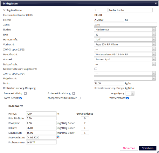Open the Boden dropdown showing Niedermoor
Viewport: 159px width, 153px height.
point(125,30)
